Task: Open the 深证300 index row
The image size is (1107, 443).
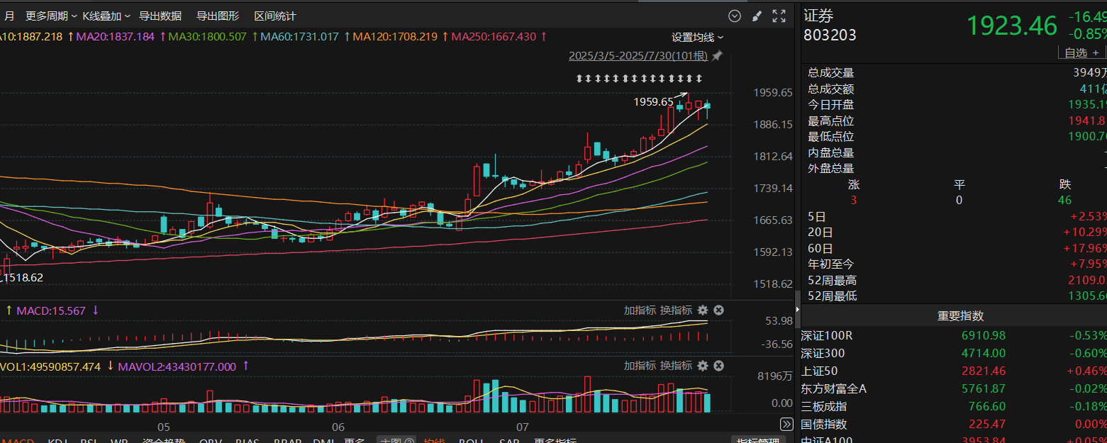Action: point(954,353)
